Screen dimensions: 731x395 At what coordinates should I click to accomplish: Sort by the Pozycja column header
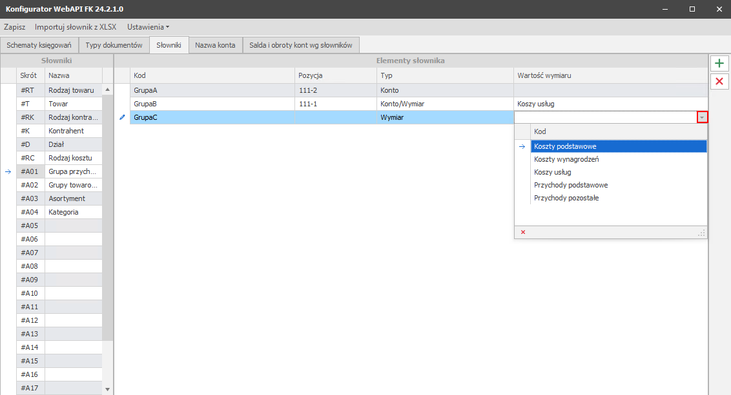click(x=336, y=75)
